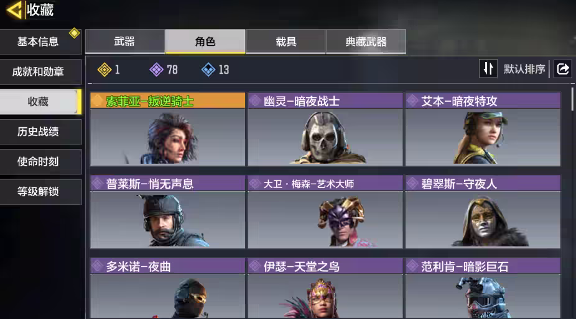Open the 默认排序 sort dropdown
576x319 pixels.
coord(524,69)
